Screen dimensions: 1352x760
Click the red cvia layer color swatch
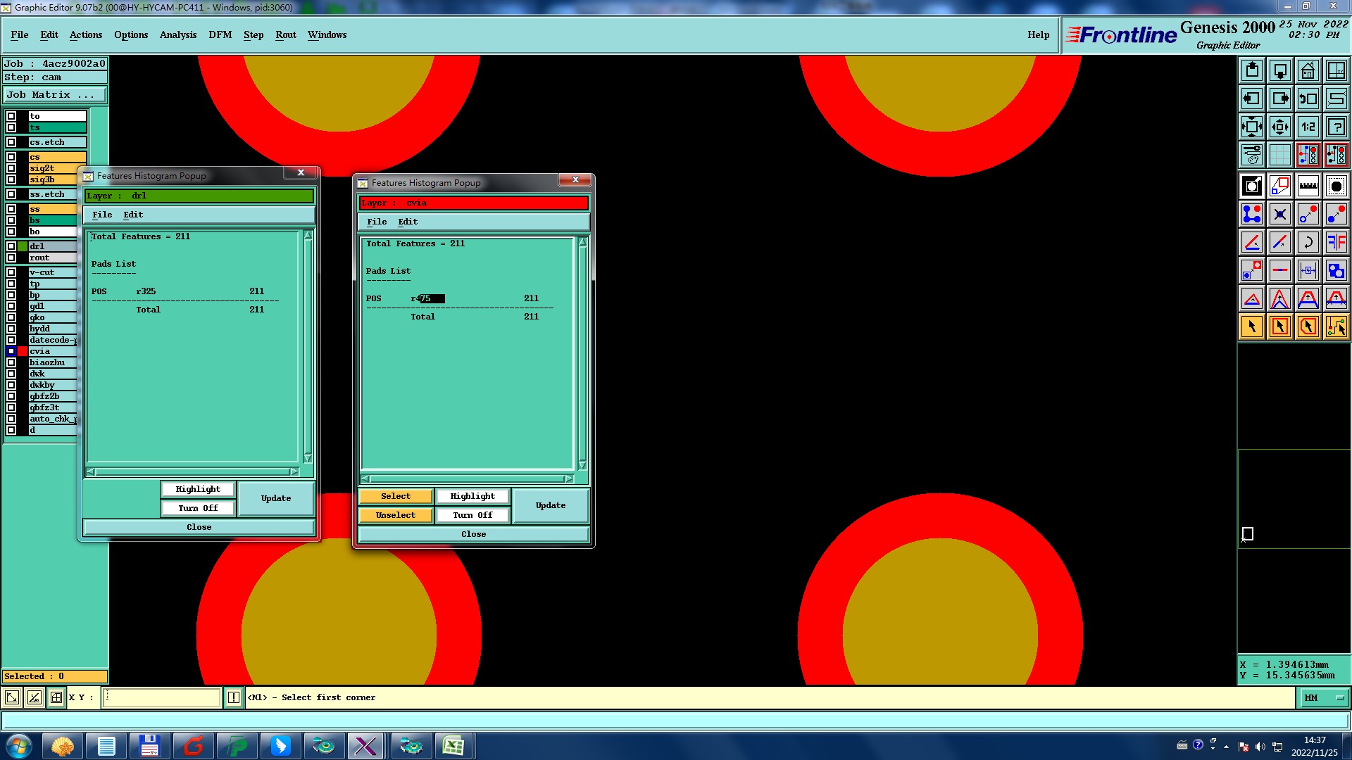coord(23,351)
